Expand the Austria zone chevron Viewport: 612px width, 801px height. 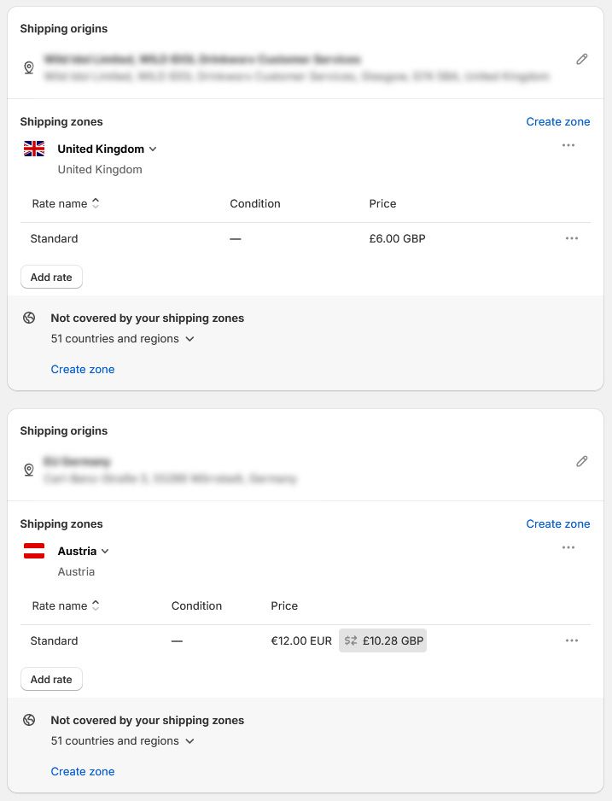(105, 551)
